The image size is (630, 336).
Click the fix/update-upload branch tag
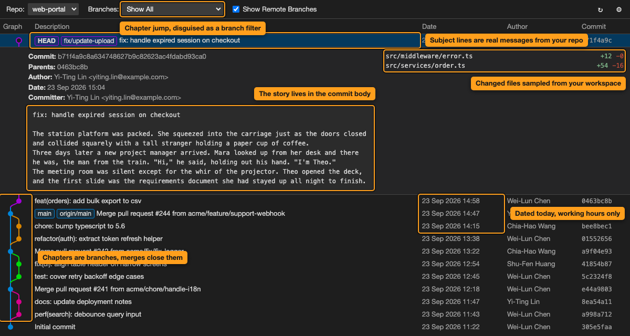click(89, 40)
